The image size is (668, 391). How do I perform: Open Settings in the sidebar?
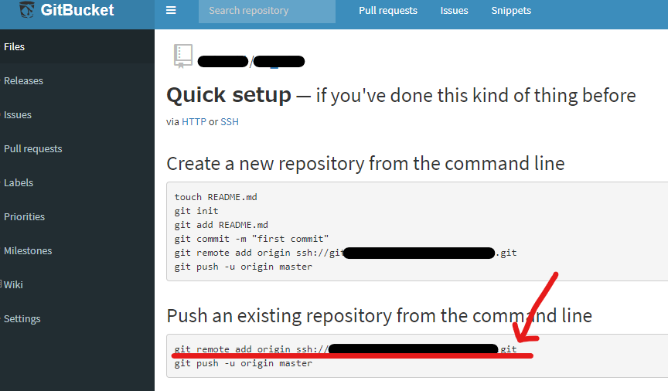77,318
